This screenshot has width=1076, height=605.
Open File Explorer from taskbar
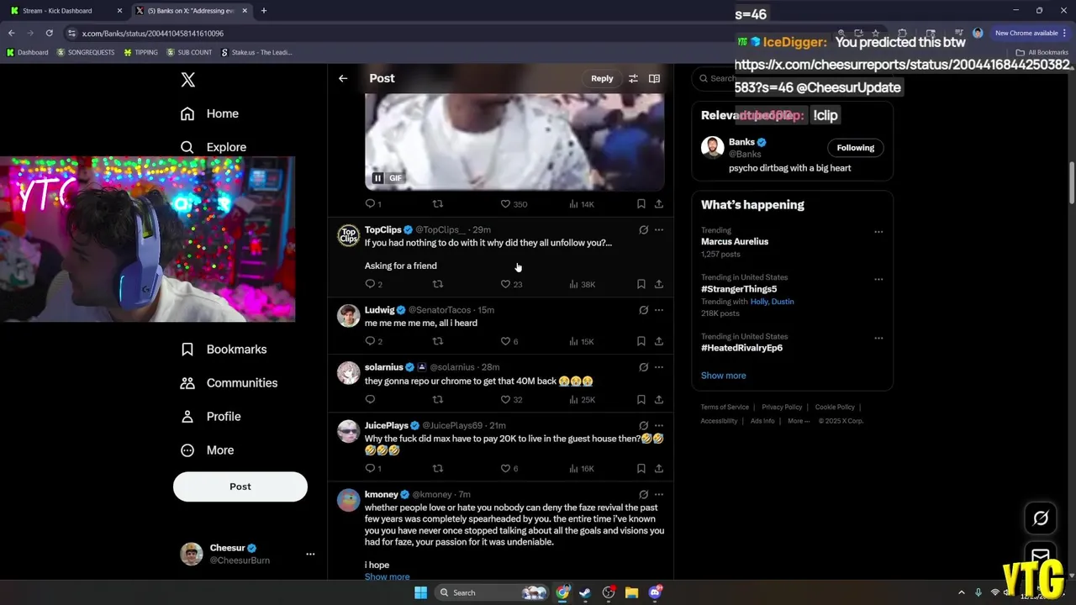[631, 592]
